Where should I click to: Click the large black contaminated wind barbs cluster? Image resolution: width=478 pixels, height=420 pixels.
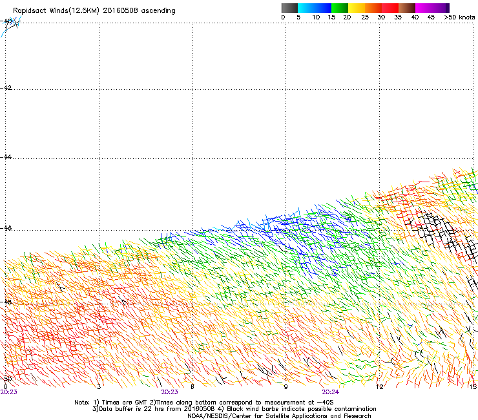coord(442,235)
